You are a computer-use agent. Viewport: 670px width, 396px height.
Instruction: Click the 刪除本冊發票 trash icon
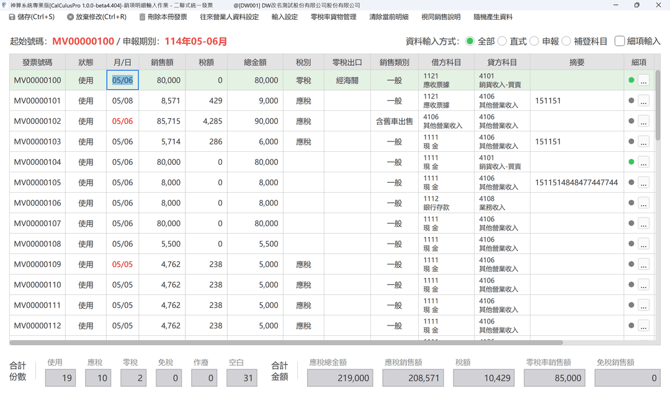coord(143,17)
